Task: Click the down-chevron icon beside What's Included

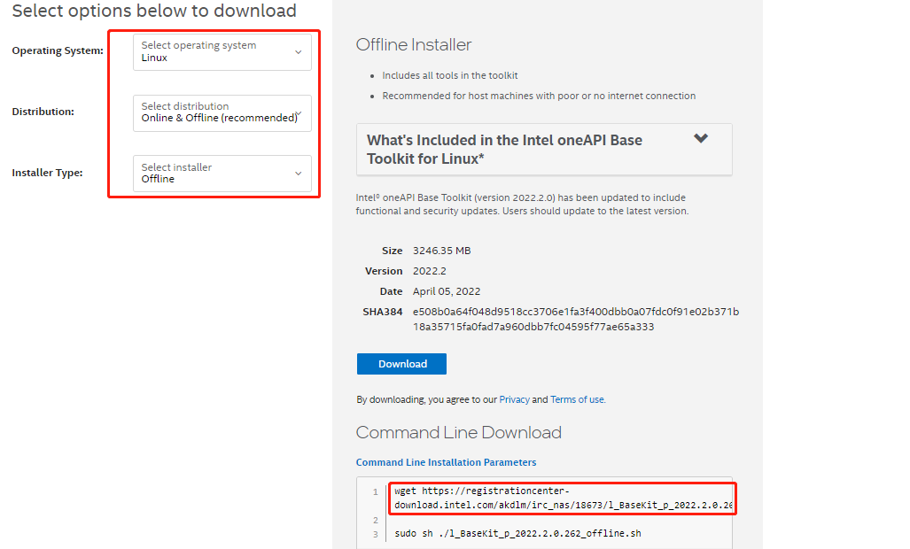Action: point(701,139)
